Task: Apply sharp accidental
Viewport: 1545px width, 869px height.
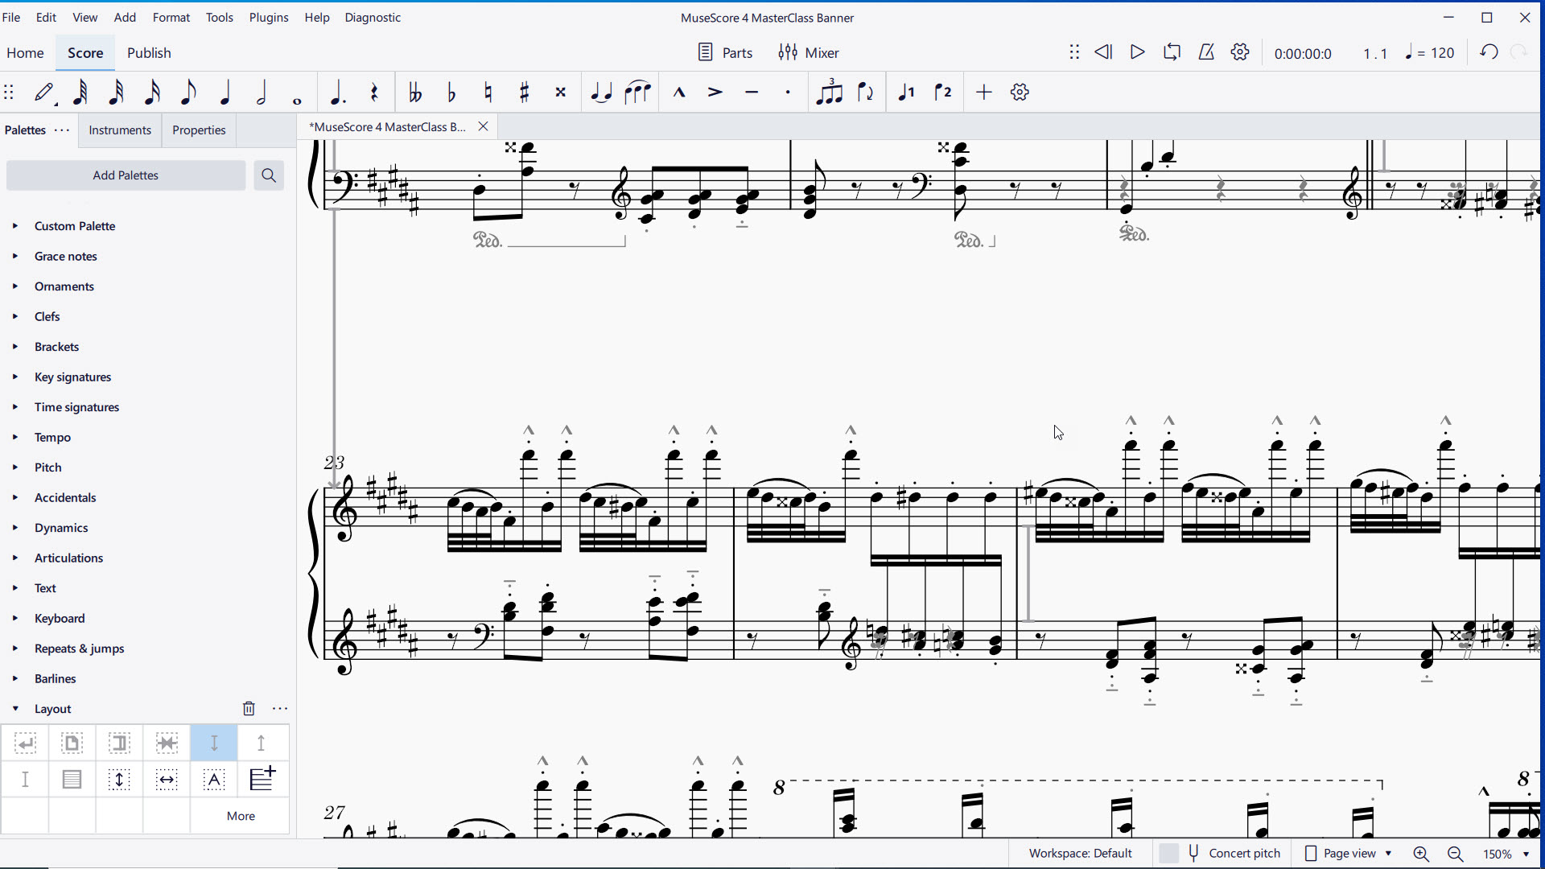Action: pos(525,93)
